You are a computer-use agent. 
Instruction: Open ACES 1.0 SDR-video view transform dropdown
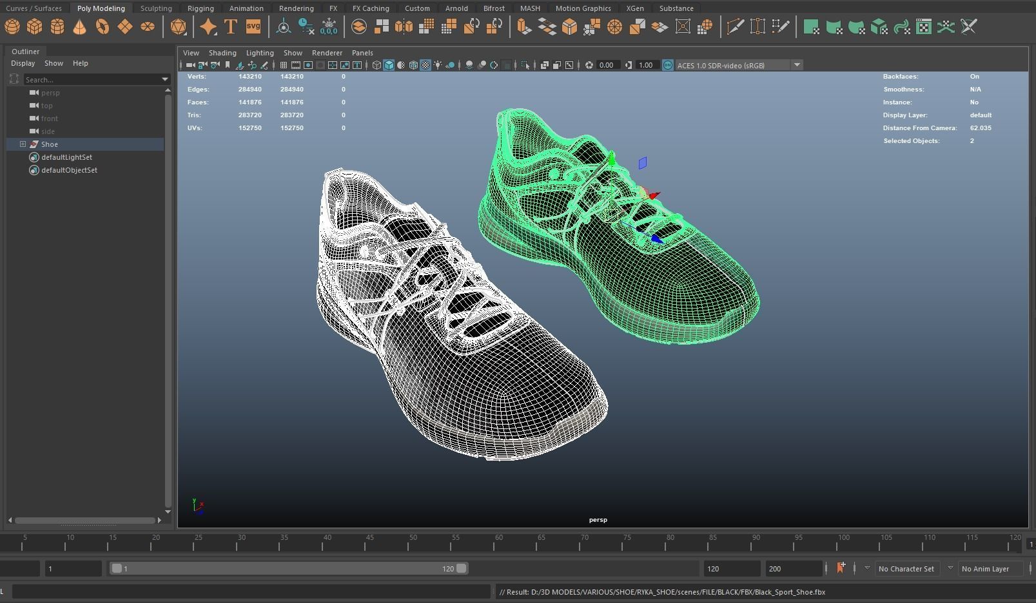(797, 65)
